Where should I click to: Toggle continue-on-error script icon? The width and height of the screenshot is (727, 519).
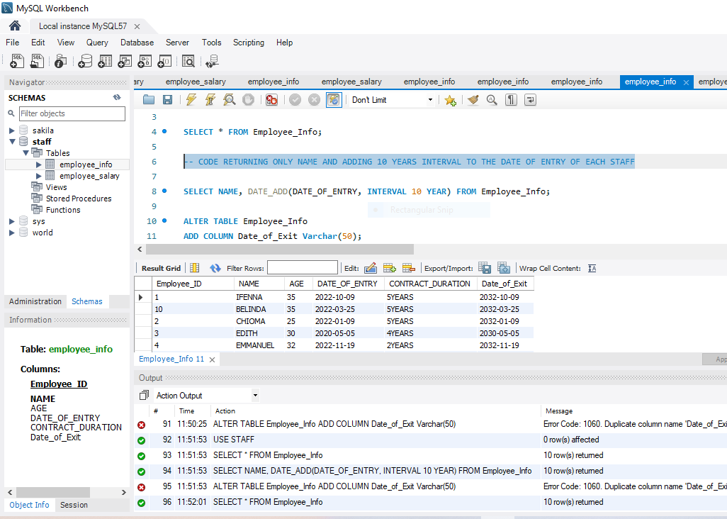(x=271, y=100)
